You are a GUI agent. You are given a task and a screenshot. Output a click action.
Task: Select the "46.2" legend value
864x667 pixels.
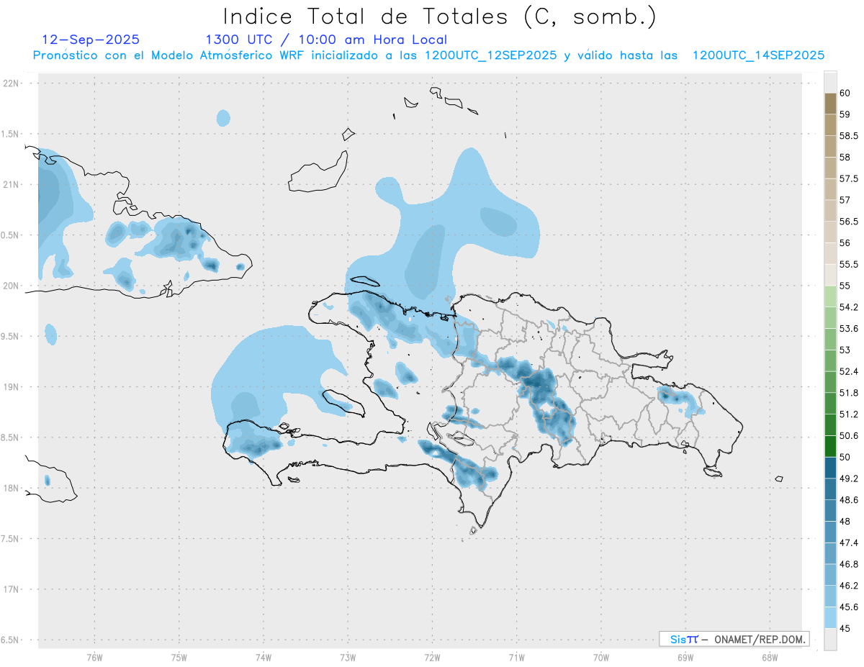tap(848, 586)
